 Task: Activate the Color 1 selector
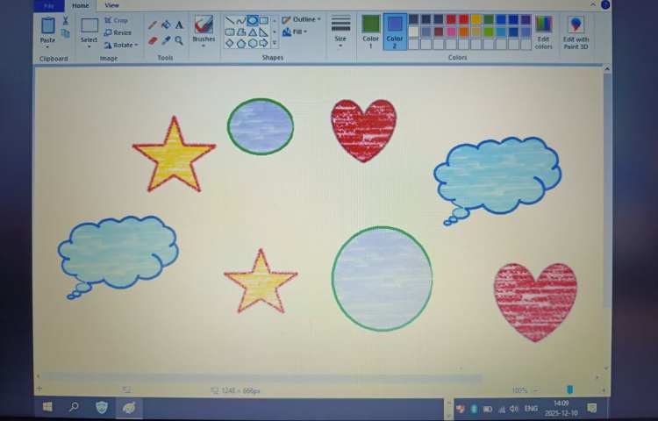pos(370,29)
